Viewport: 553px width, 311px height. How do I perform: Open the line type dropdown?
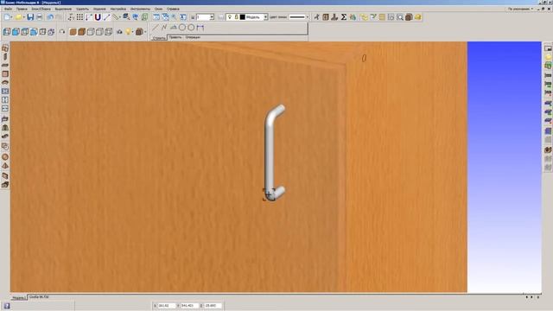click(x=308, y=17)
